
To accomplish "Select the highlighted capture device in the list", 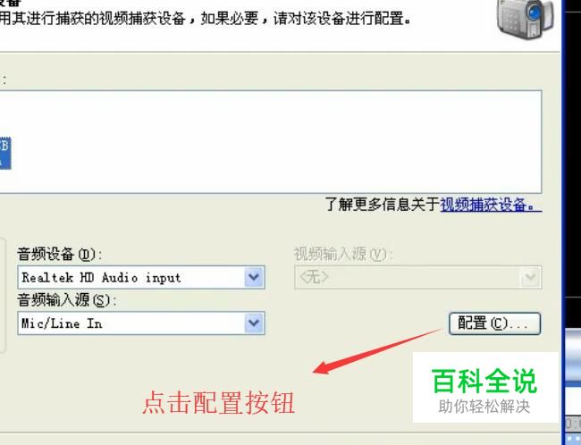I will click(x=5, y=154).
